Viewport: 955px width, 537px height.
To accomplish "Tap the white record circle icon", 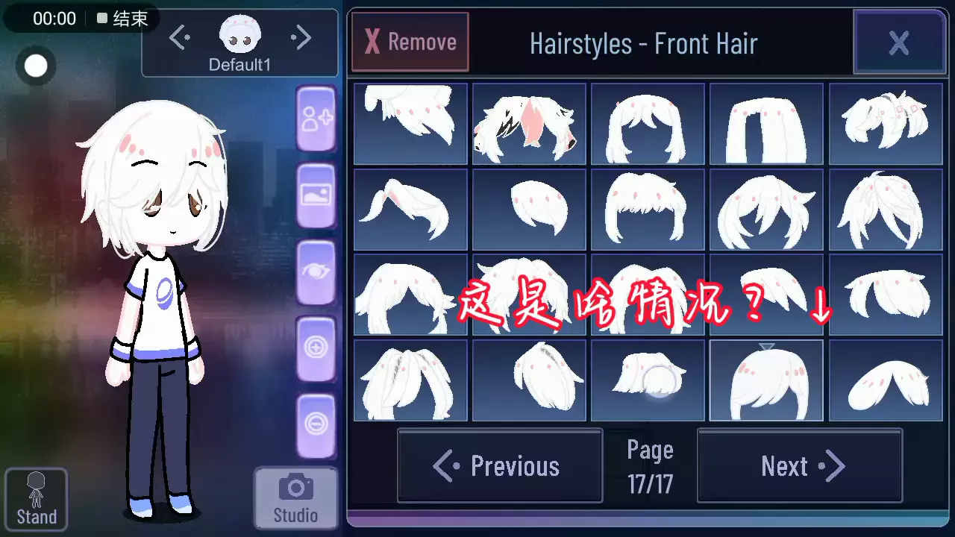I will (x=36, y=66).
